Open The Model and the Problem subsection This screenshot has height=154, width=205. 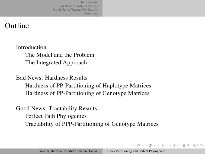[60, 55]
